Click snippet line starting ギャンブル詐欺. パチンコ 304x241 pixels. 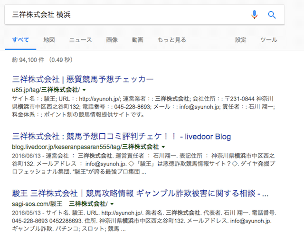pos(69,229)
